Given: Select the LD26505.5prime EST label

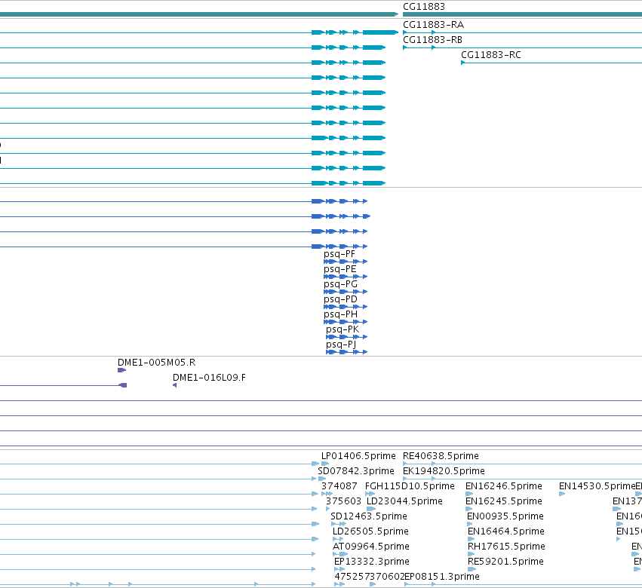Looking at the screenshot, I should (370, 531).
